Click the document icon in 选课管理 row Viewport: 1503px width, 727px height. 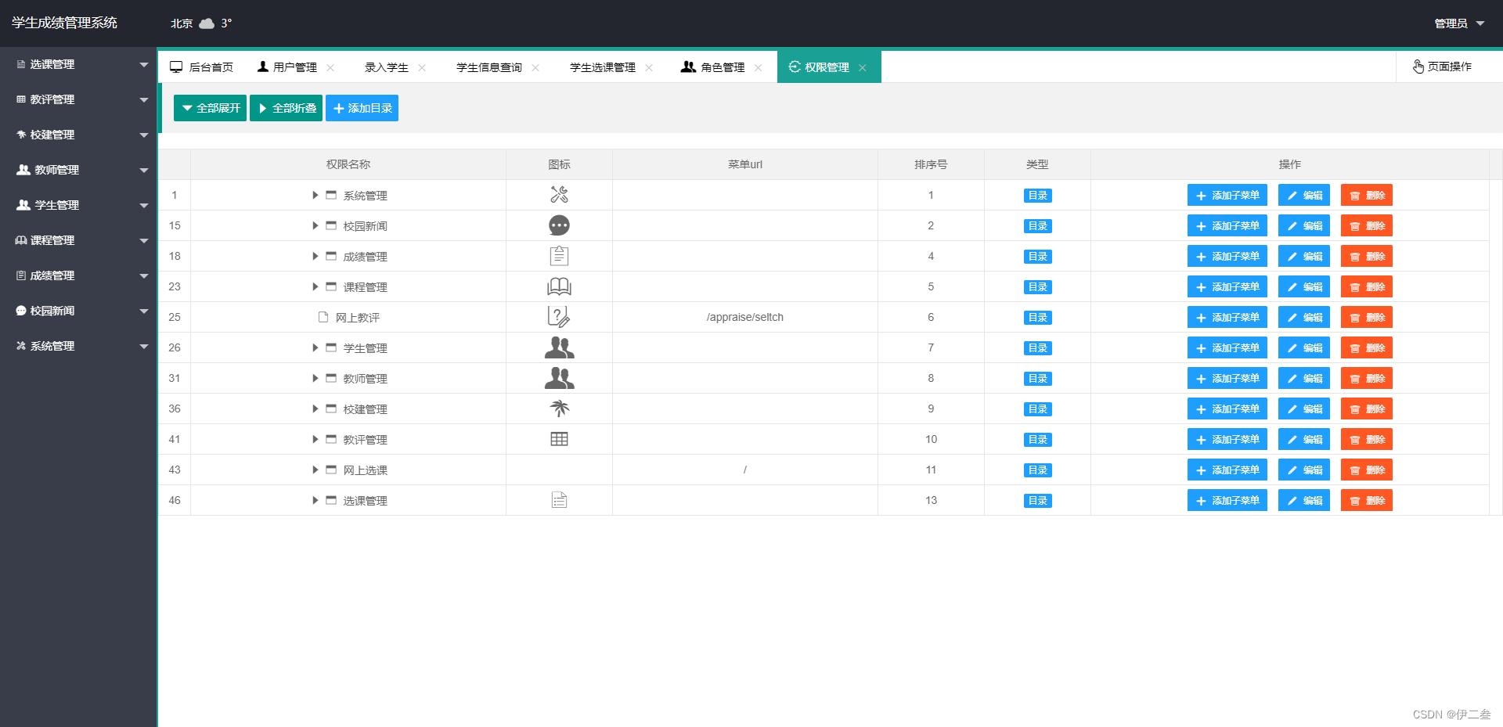coord(559,500)
